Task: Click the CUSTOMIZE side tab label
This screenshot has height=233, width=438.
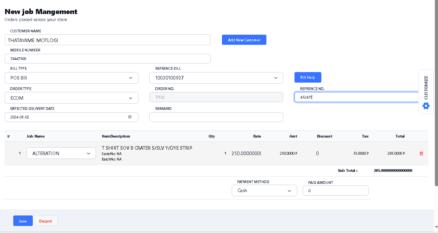Action: (x=426, y=87)
